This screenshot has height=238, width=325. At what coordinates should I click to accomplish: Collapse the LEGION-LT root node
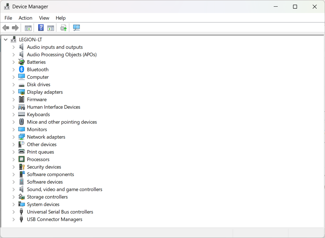click(x=6, y=40)
